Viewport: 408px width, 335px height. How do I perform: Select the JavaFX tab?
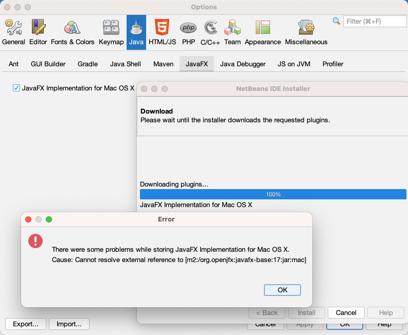pyautogui.click(x=197, y=64)
